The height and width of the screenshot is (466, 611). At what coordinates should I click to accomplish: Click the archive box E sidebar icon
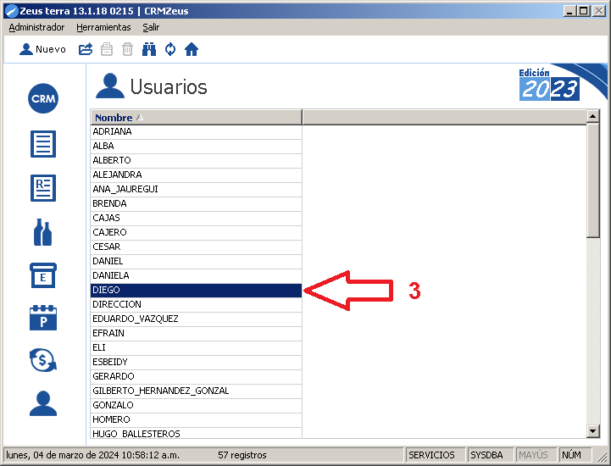pyautogui.click(x=43, y=275)
